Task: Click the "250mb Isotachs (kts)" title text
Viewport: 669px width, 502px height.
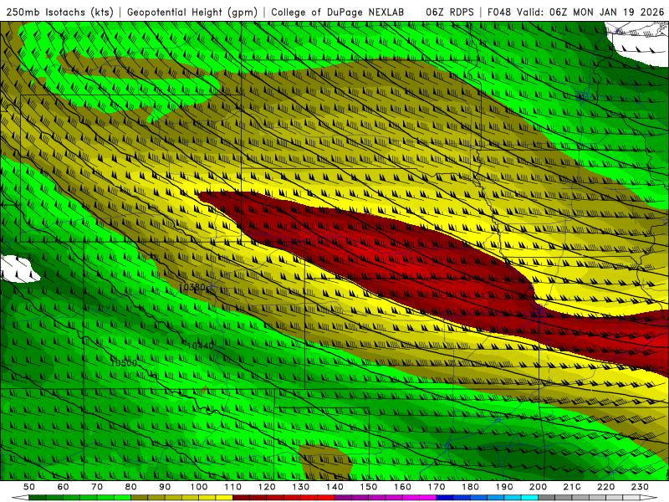Action: click(x=60, y=12)
